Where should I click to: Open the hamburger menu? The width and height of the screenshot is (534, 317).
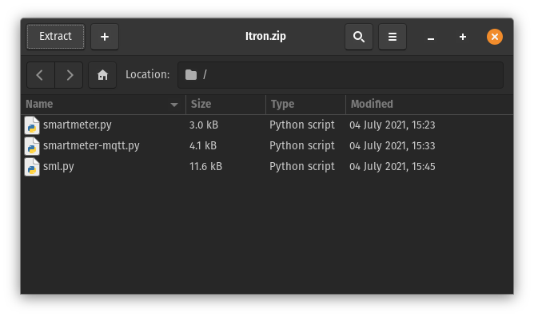[x=393, y=37]
